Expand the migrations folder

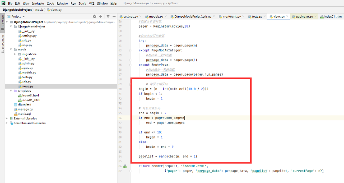coord(15,54)
